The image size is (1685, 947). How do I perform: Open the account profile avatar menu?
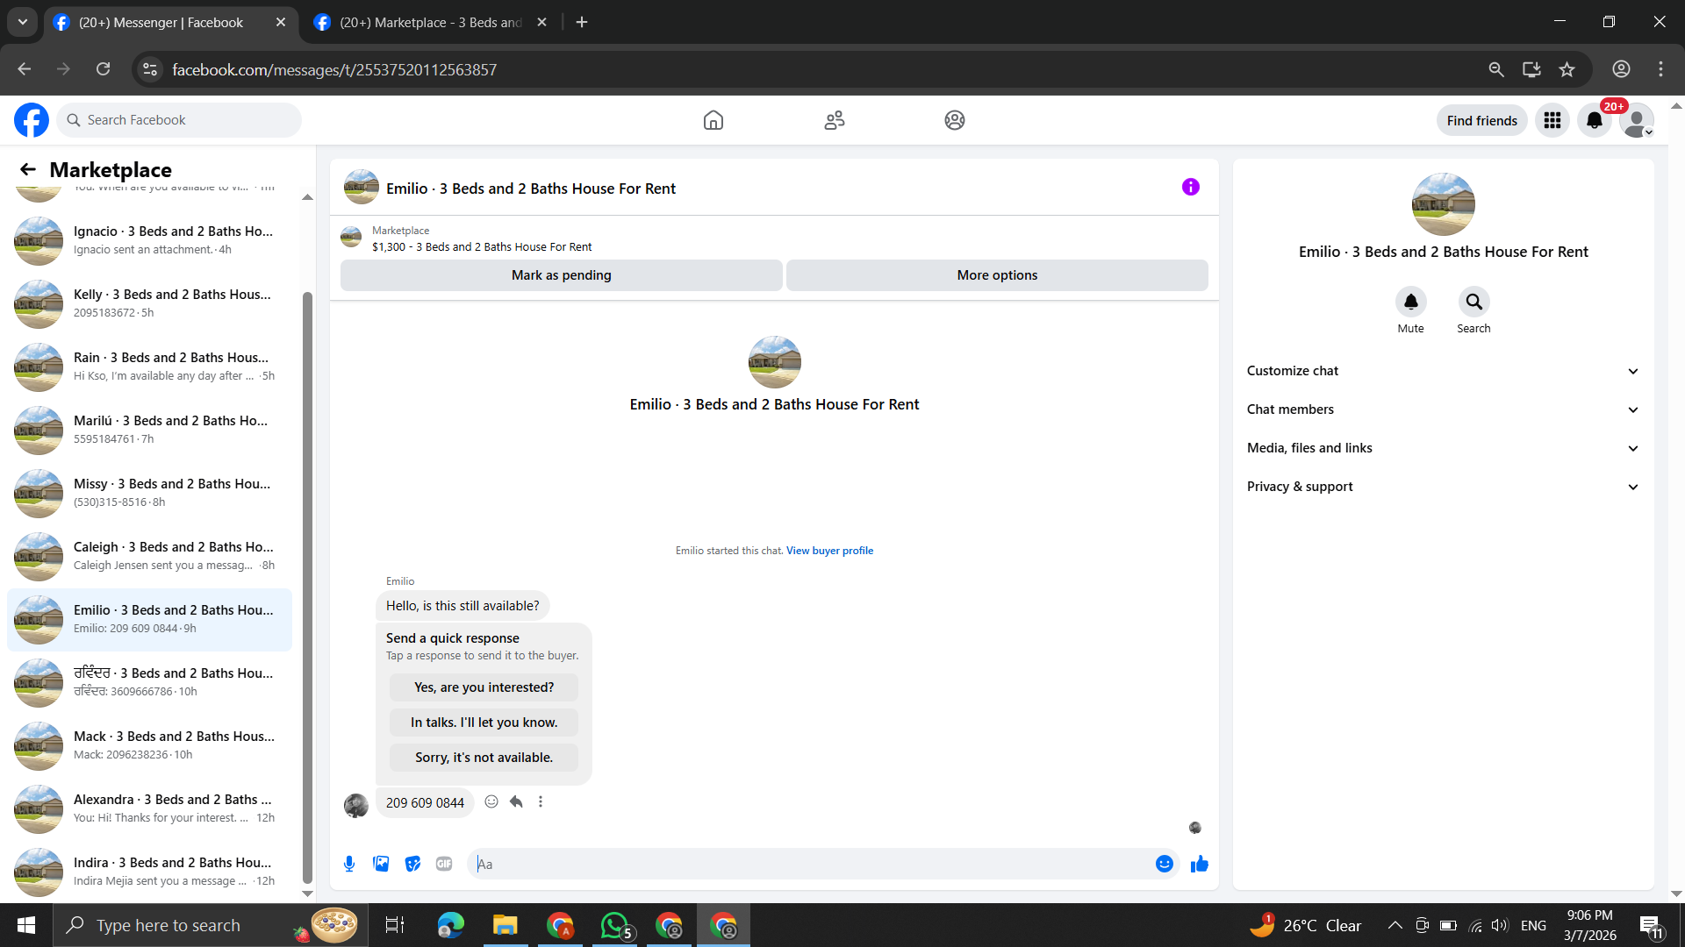(1637, 120)
